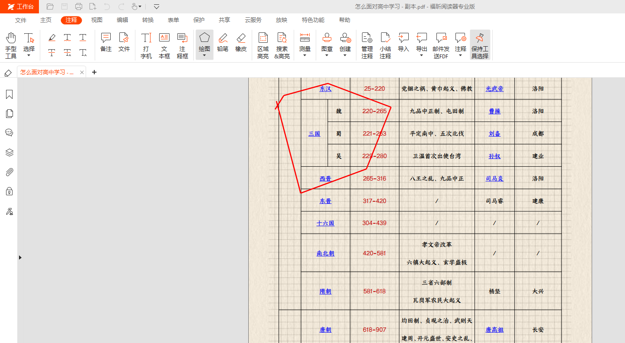This screenshot has width=625, height=343.
Task: Open the 保护 ribbon tab
Action: 199,20
